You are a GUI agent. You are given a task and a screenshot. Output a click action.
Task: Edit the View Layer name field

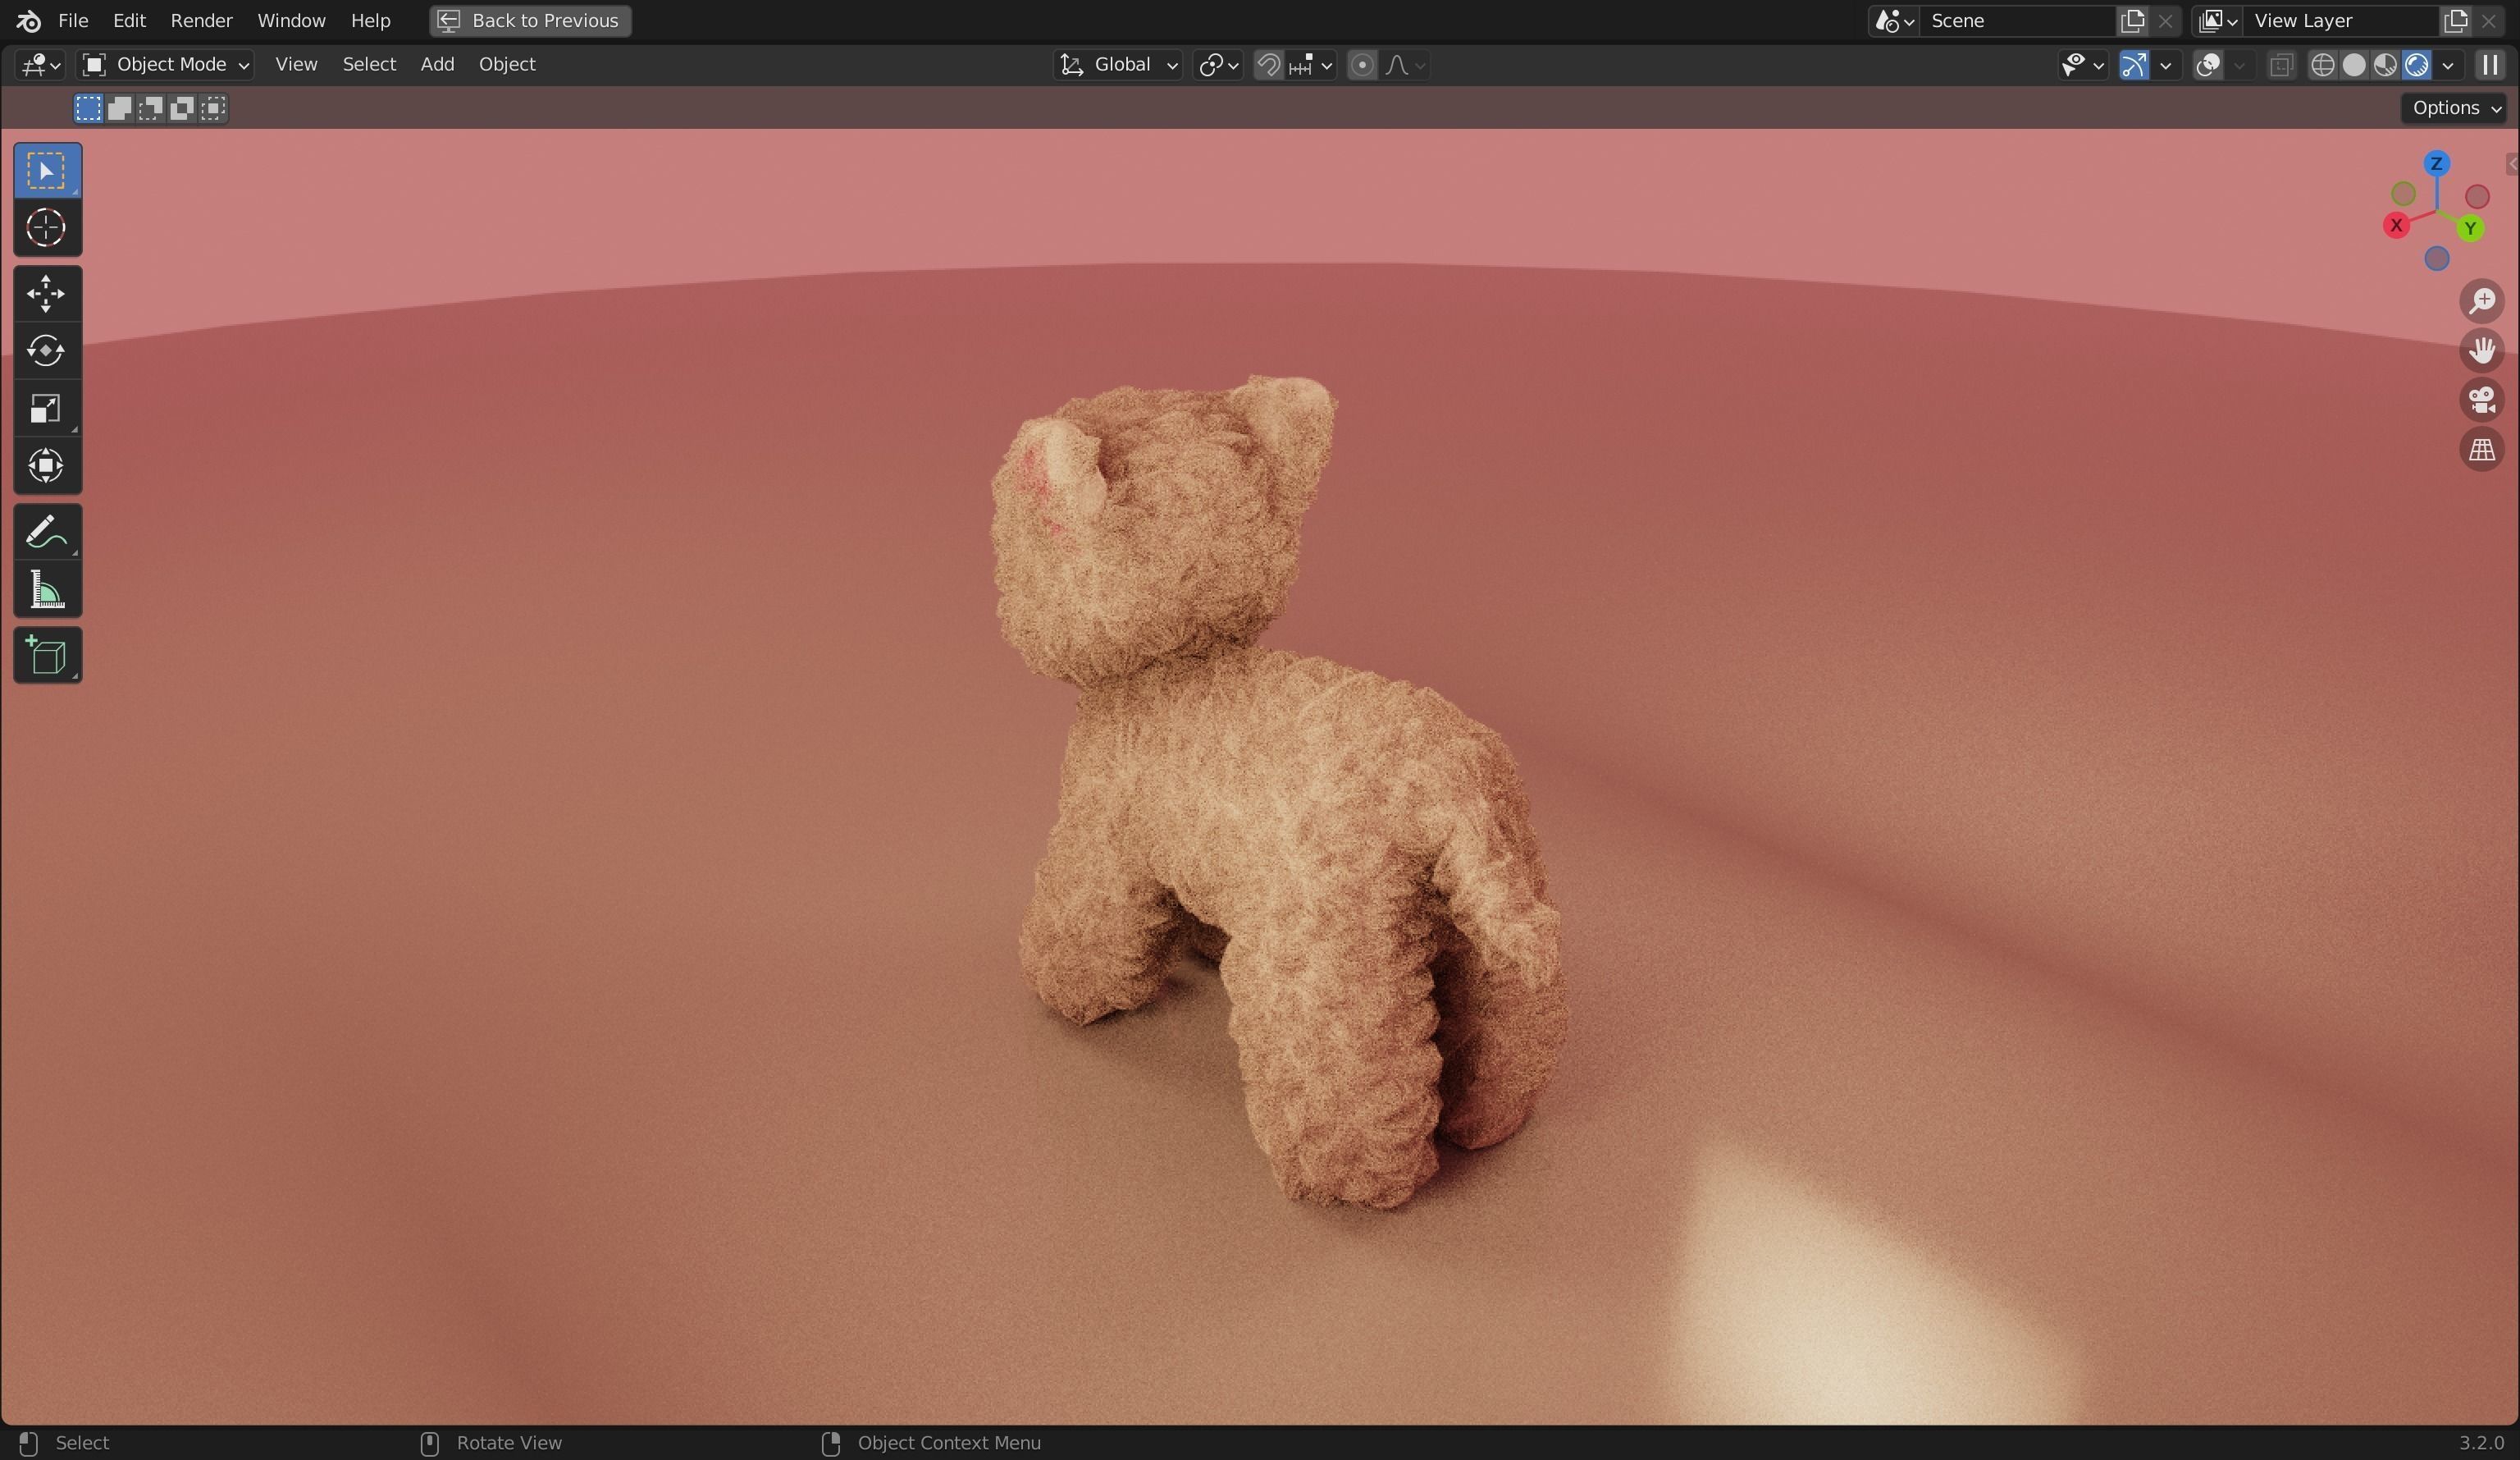(2341, 20)
